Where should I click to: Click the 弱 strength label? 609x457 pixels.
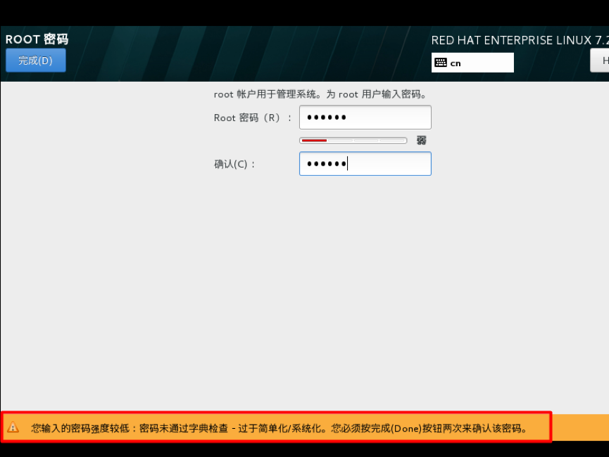[422, 140]
